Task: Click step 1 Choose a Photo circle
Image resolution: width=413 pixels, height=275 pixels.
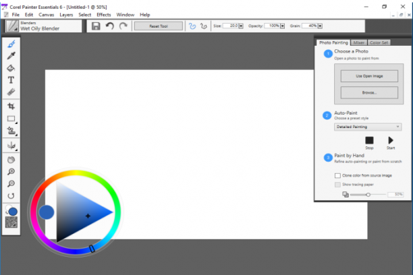Action: click(x=328, y=54)
